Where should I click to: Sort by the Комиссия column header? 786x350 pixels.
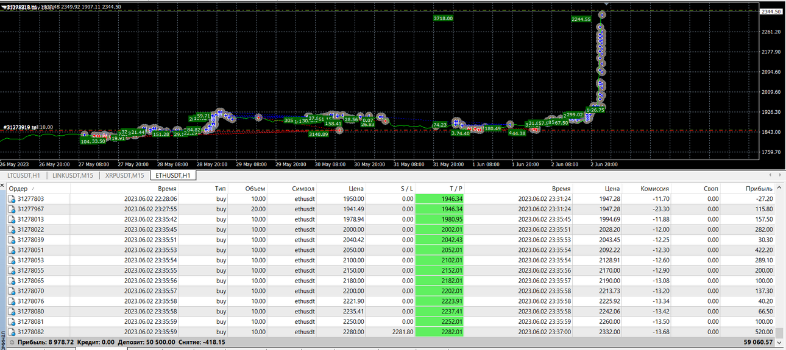pos(655,189)
